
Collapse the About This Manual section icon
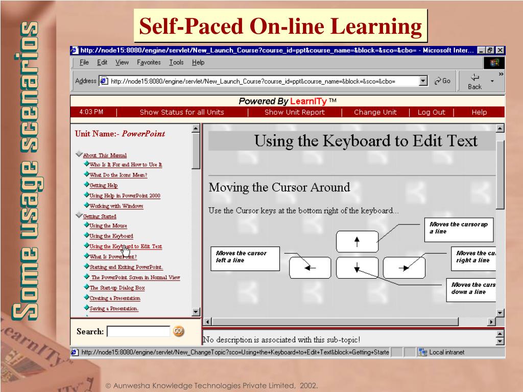(79, 154)
